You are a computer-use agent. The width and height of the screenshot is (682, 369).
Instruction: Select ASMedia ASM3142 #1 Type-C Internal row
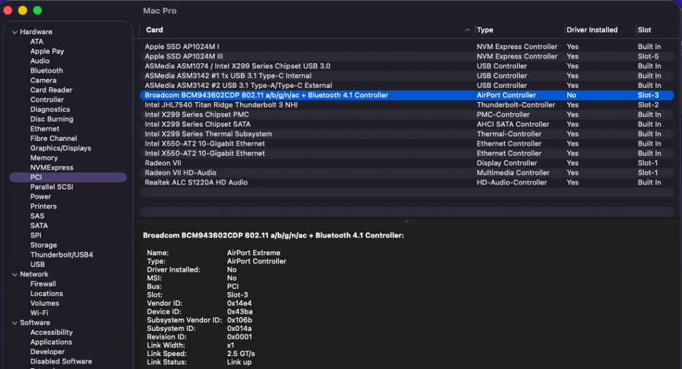406,76
